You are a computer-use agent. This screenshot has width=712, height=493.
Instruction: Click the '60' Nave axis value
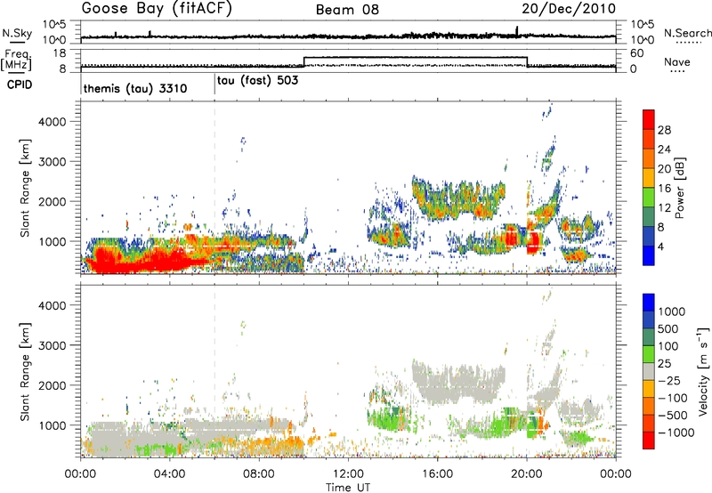click(x=637, y=53)
